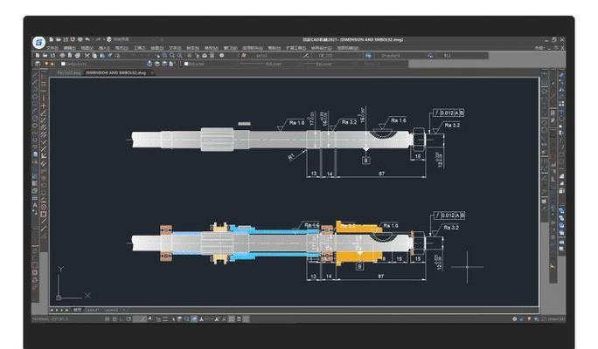598x349 pixels.
Task: Select the Layout1 tab below the canvas
Action: click(92, 311)
